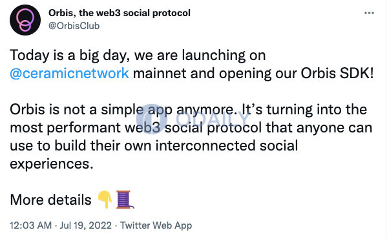This screenshot has width=387, height=239.
Task: Click the 12:03 AM timestamp
Action: click(30, 225)
